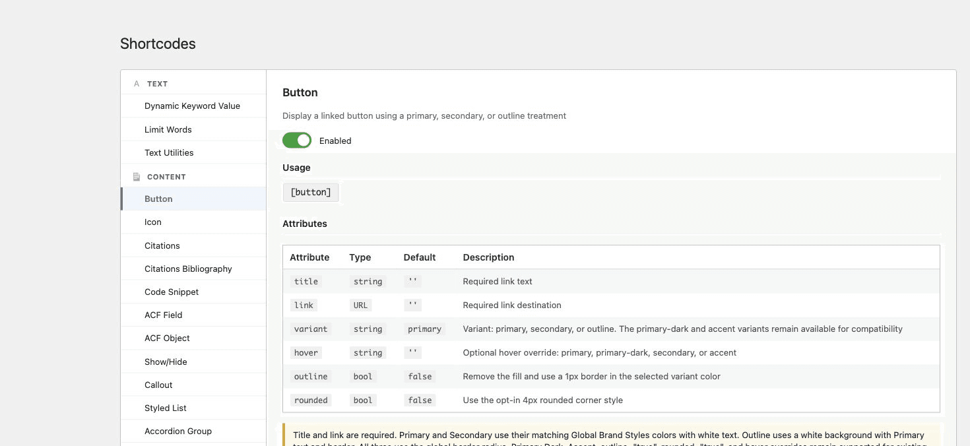
Task: Click the TEXT section letter icon
Action: (x=137, y=84)
